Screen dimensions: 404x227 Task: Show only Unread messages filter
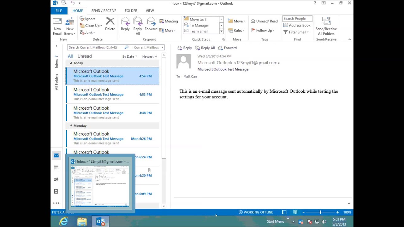tap(85, 56)
